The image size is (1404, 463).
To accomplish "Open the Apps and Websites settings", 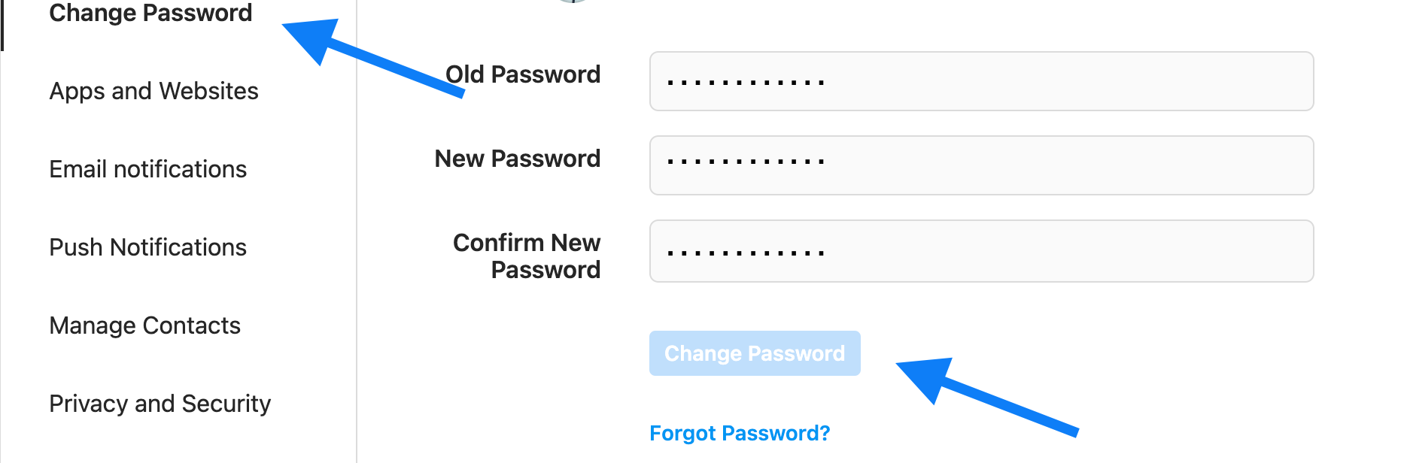I will (153, 91).
